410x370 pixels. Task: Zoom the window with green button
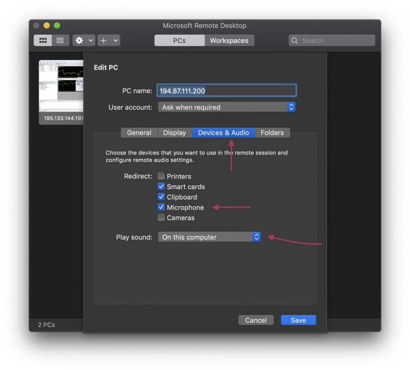point(57,25)
